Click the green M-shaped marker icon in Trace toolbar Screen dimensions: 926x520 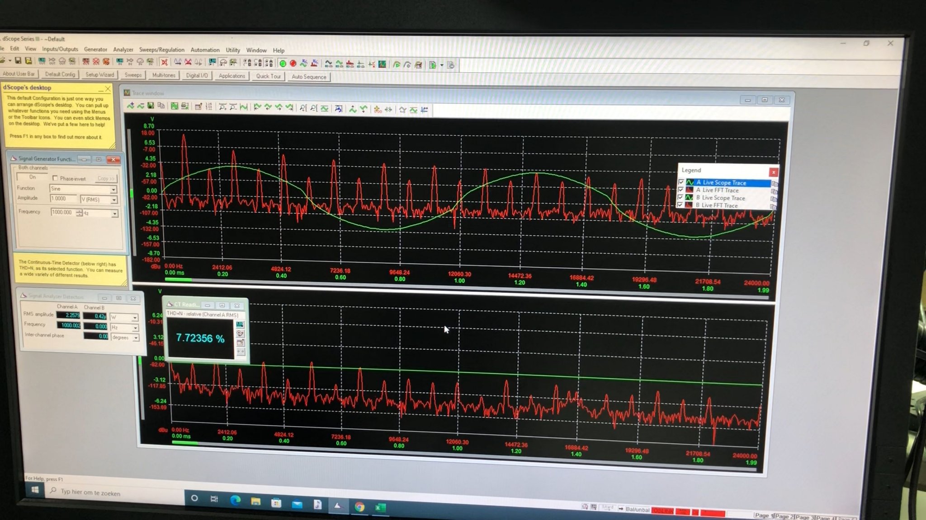coord(244,107)
